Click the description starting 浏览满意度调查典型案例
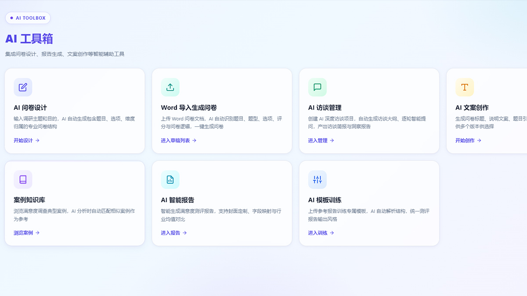The height and width of the screenshot is (296, 527). 74,215
